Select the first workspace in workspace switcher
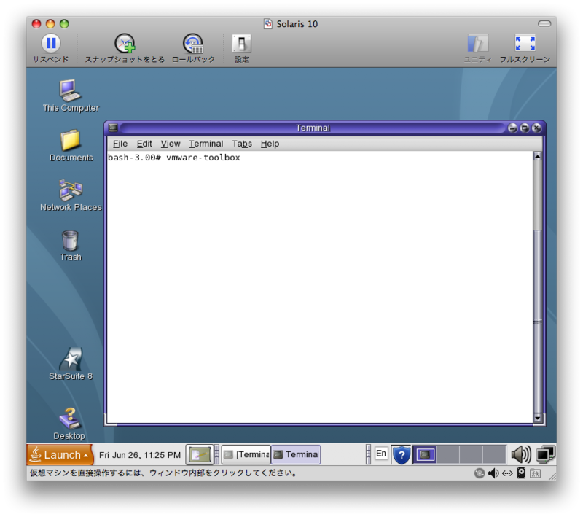This screenshot has height=517, width=583. (425, 454)
